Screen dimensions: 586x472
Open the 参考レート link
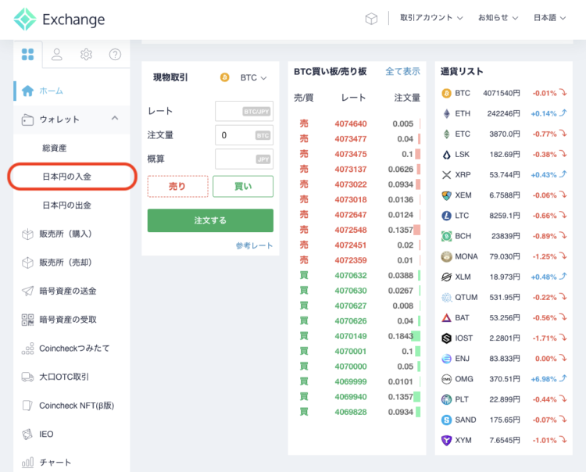pos(254,245)
